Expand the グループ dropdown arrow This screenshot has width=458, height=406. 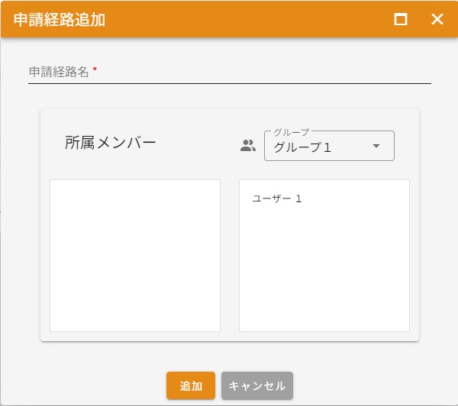[376, 147]
